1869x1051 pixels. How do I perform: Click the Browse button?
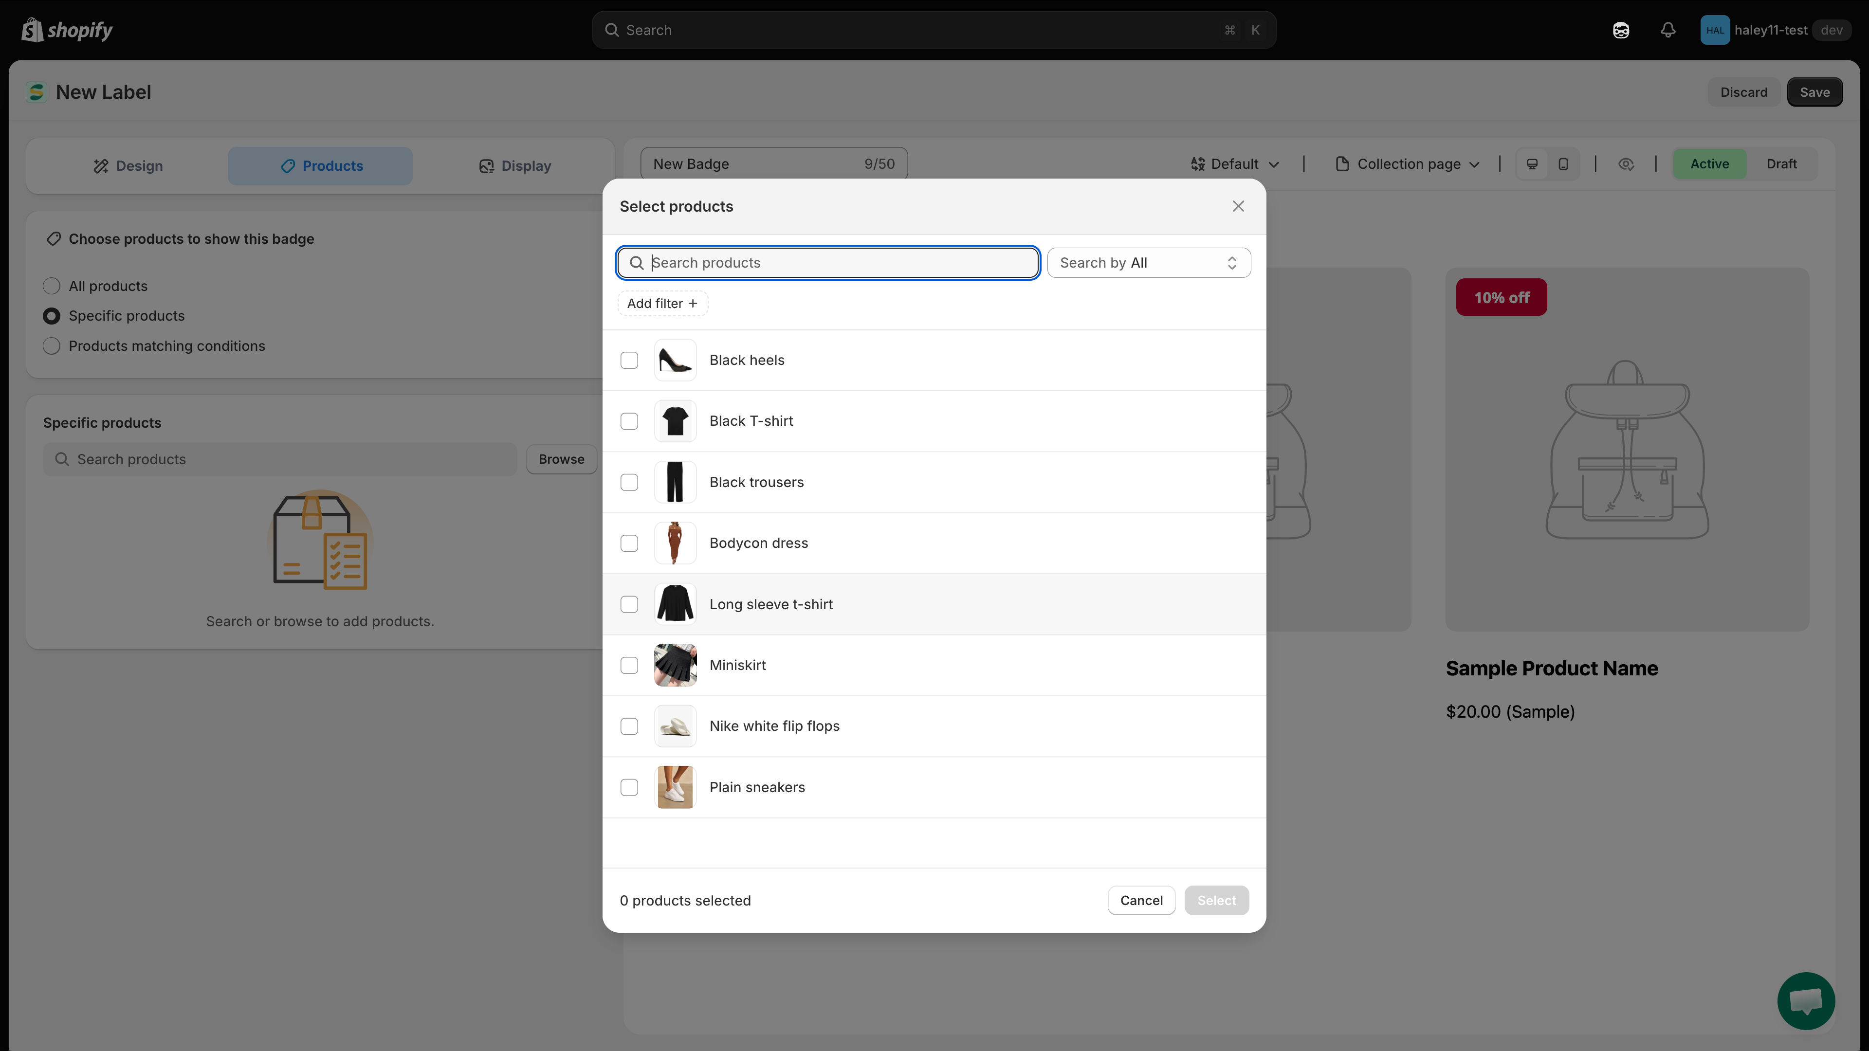[561, 459]
